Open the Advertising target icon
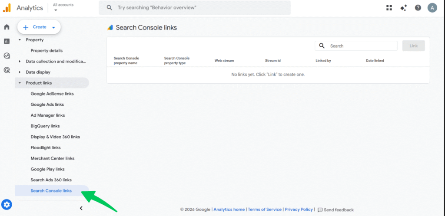The image size is (445, 216). [7, 70]
